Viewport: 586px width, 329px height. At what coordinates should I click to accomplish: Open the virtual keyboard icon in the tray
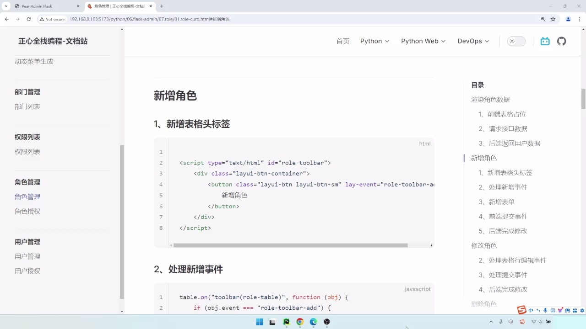(553, 310)
